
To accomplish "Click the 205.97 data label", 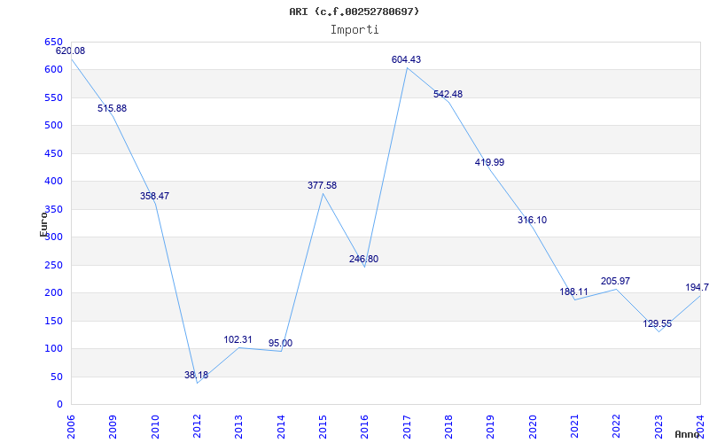I will click(615, 281).
